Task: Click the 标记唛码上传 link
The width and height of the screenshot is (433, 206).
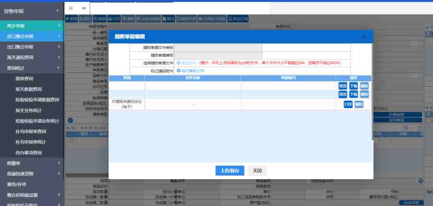Action: [190, 71]
